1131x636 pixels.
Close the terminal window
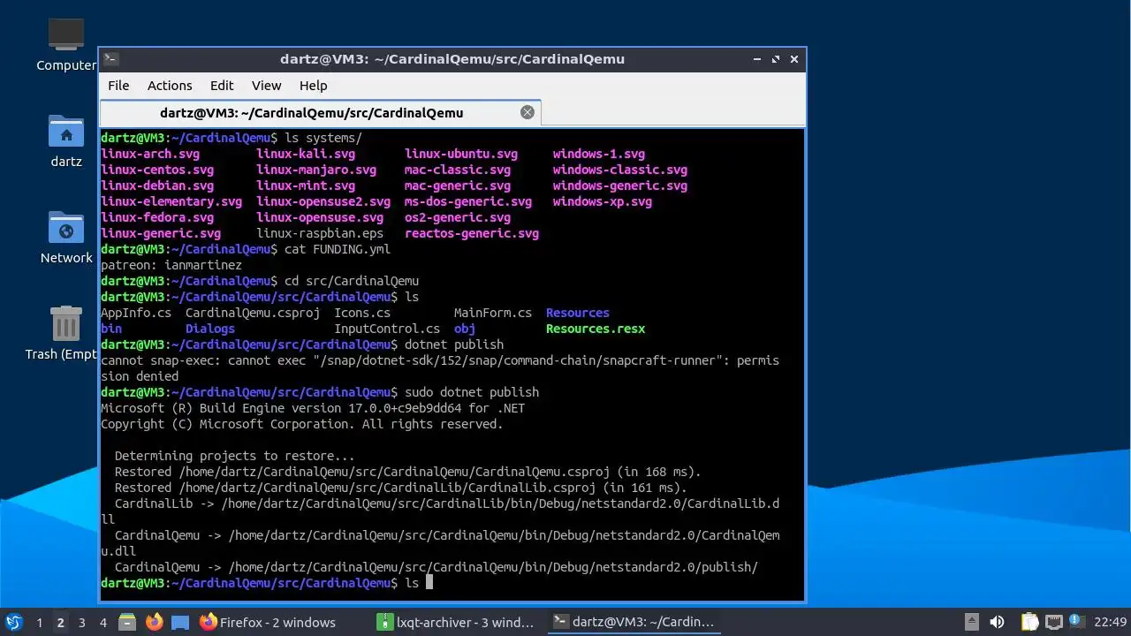(794, 59)
